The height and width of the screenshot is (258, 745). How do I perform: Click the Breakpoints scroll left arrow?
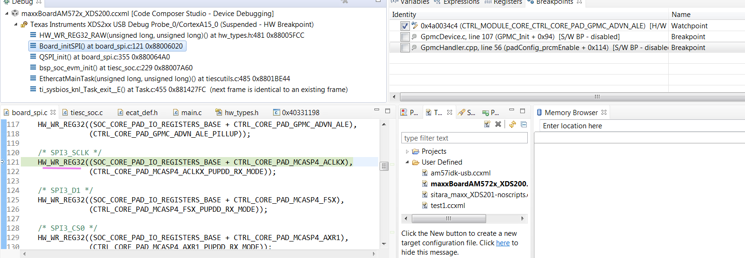(394, 97)
